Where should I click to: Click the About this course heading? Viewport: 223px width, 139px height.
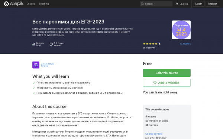[49, 106]
